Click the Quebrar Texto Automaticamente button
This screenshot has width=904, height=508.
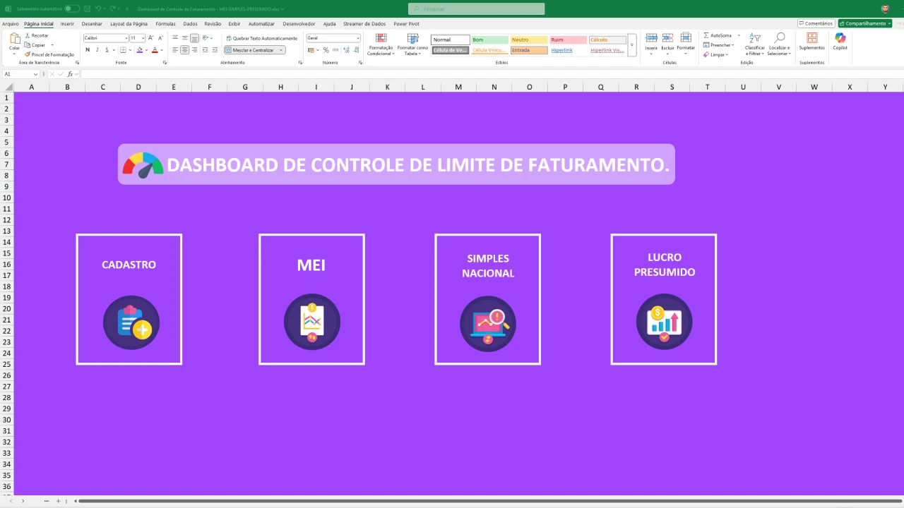[x=261, y=38]
